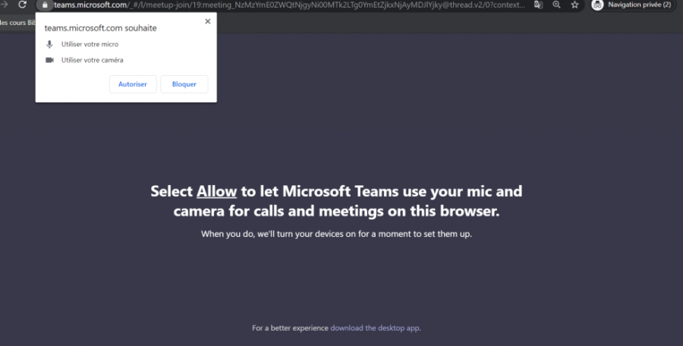Open the zoom magnifier icon in address bar
The width and height of the screenshot is (683, 346).
tap(557, 5)
